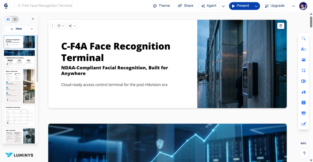Open the search tool in right sidebar
This screenshot has width=313, height=162.
tap(304, 38)
